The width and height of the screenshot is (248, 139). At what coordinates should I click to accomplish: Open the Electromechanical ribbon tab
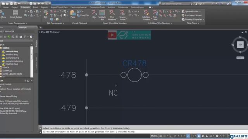pyautogui.click(x=79, y=7)
